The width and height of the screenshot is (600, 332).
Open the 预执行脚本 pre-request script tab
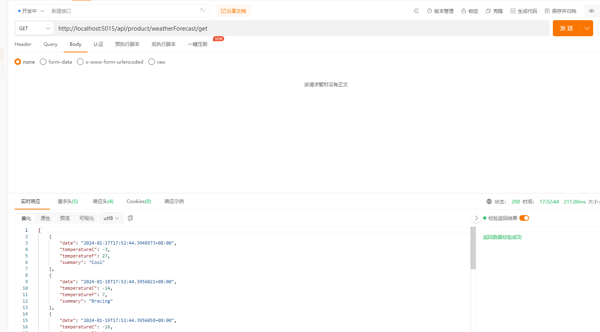pyautogui.click(x=127, y=44)
